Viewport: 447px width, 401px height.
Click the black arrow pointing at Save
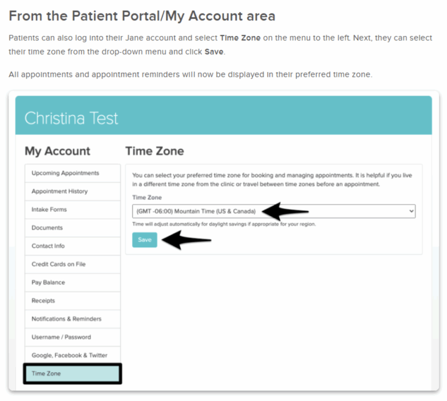(x=186, y=240)
